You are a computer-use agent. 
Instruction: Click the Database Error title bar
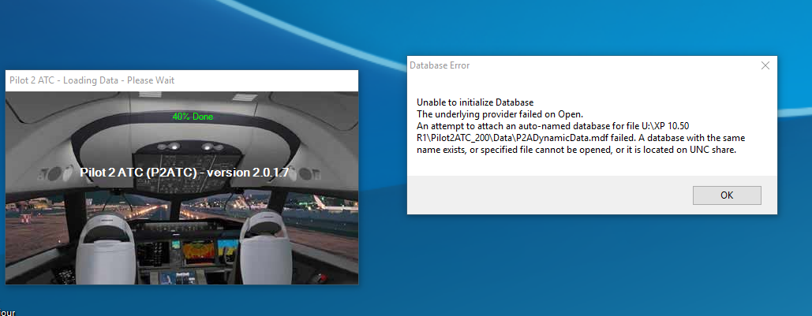(x=592, y=65)
